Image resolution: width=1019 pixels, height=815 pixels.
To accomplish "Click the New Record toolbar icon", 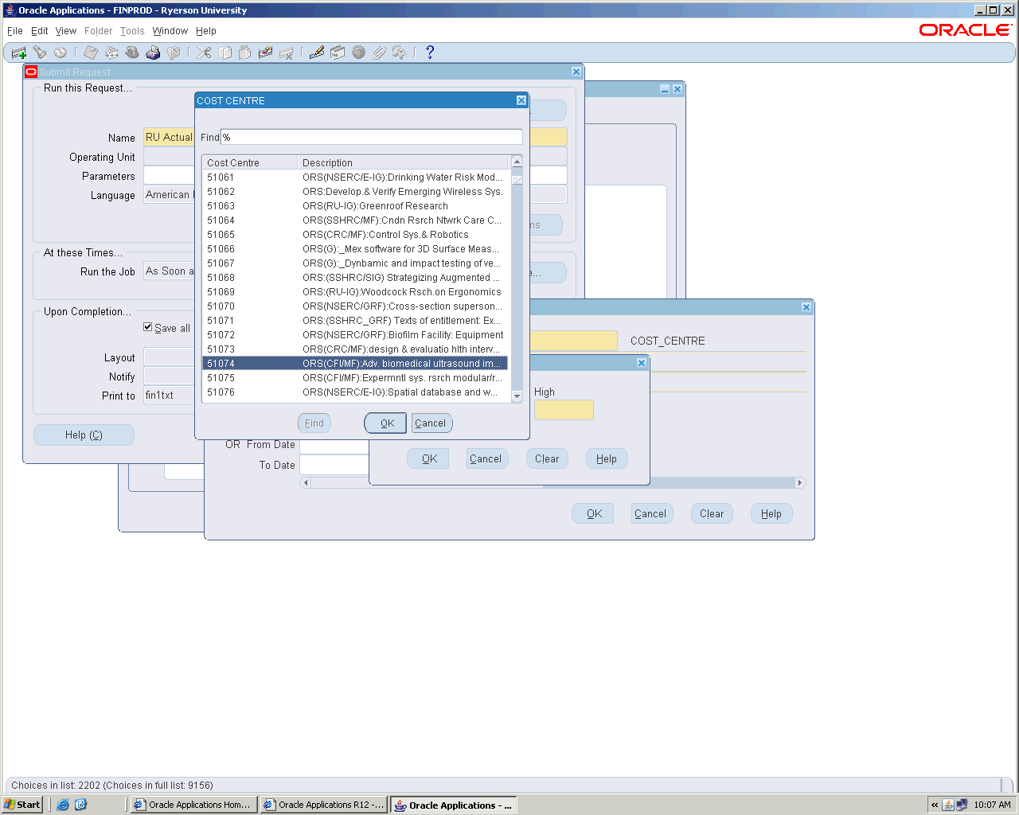I will tap(18, 53).
